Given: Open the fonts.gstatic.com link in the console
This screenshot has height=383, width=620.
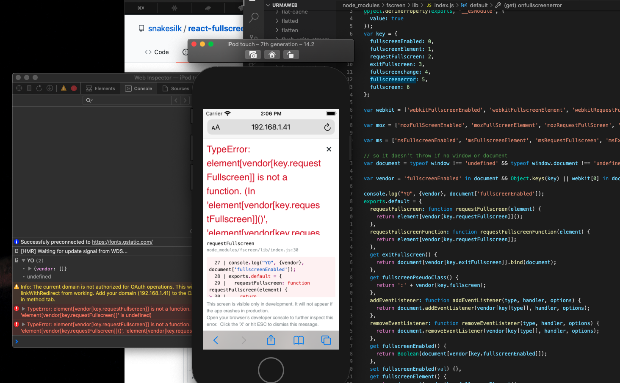Looking at the screenshot, I should pos(122,242).
